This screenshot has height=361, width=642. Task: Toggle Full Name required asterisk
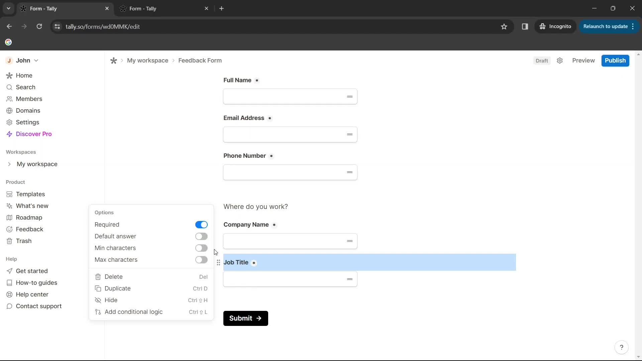tap(257, 81)
